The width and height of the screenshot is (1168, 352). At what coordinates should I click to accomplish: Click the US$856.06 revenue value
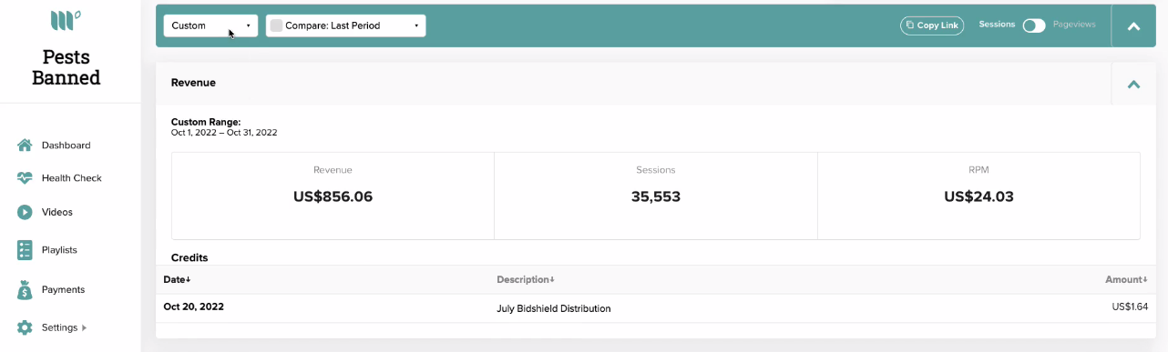coord(333,196)
